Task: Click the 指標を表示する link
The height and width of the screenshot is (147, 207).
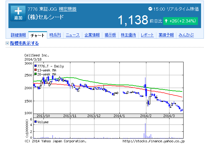Action: click(24, 43)
